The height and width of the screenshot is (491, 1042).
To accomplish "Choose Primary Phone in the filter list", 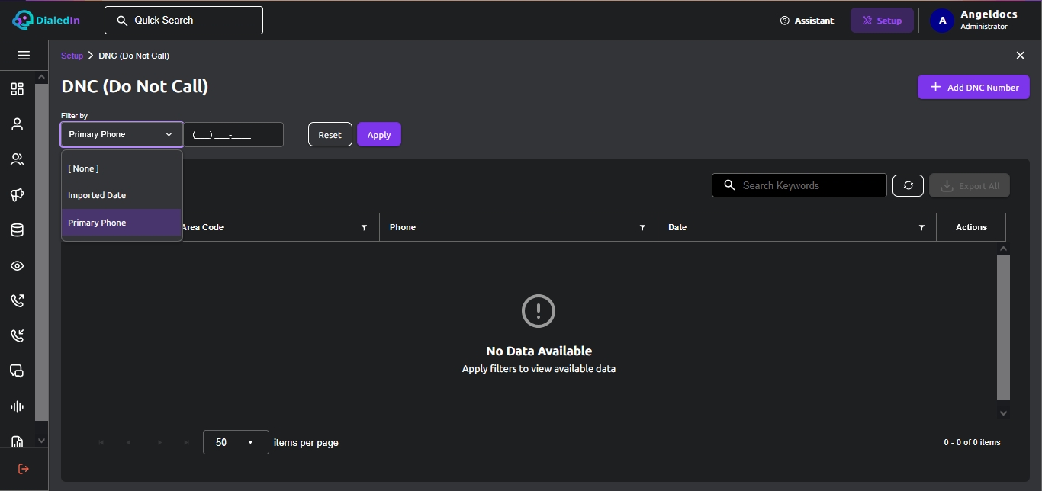I will pos(122,223).
